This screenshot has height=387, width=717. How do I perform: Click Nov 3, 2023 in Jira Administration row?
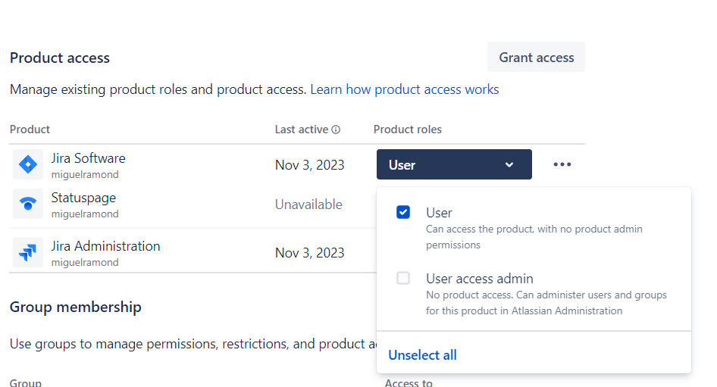(309, 253)
